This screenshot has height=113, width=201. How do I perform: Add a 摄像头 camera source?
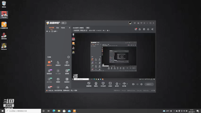[x=96, y=84]
